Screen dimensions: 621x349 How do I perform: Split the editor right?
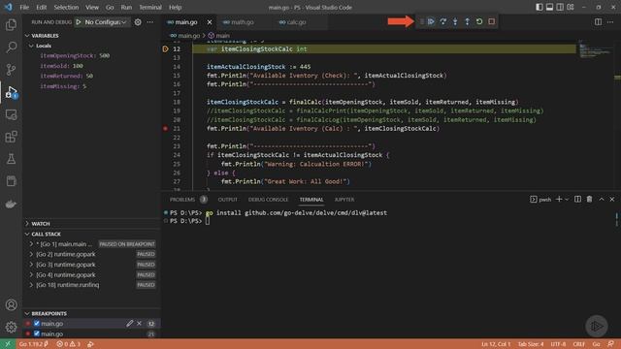pos(598,22)
